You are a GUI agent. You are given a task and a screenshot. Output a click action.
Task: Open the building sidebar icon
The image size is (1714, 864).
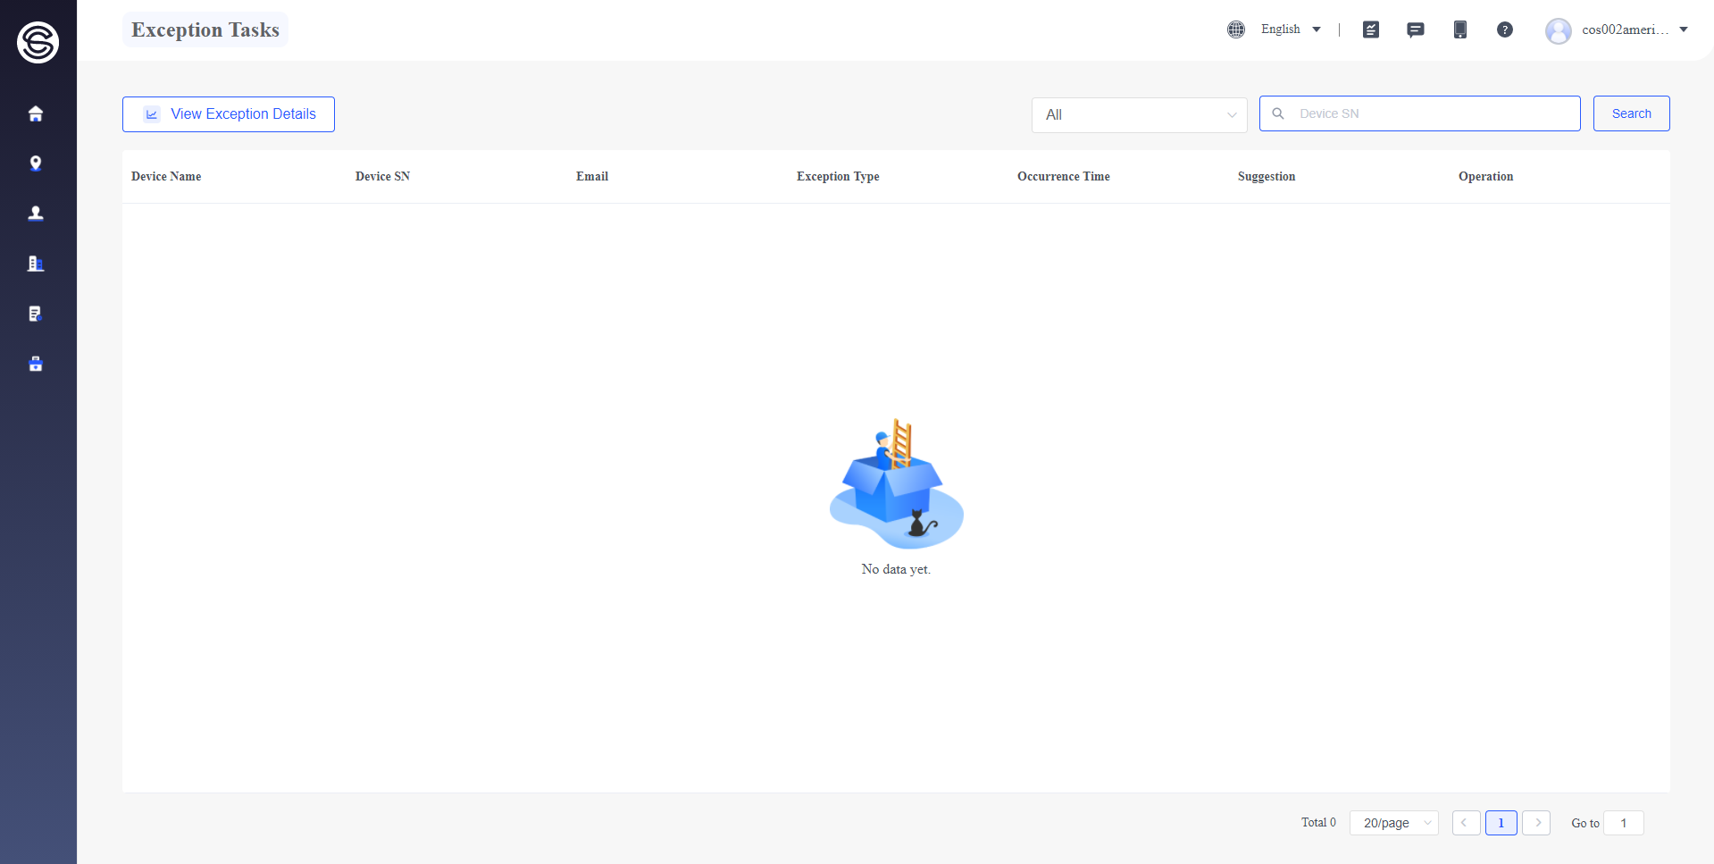point(36,264)
